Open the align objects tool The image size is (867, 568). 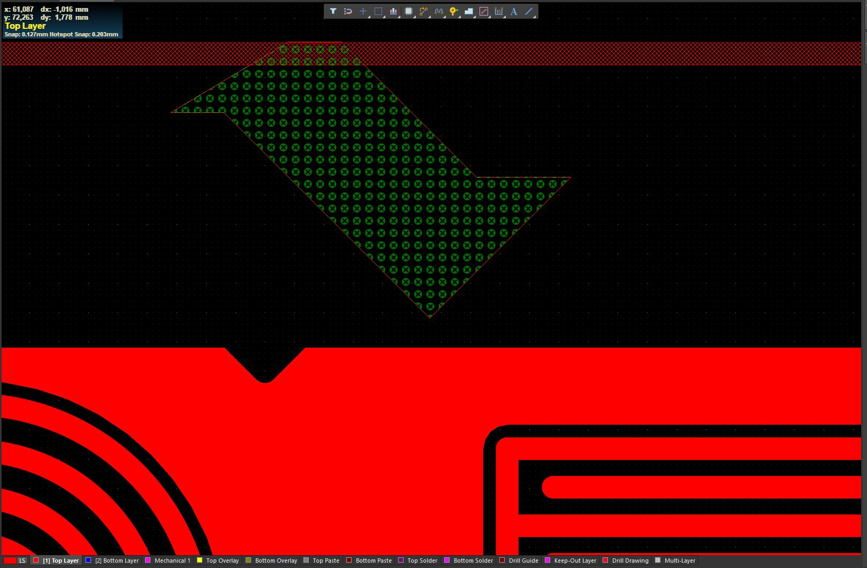pyautogui.click(x=393, y=11)
